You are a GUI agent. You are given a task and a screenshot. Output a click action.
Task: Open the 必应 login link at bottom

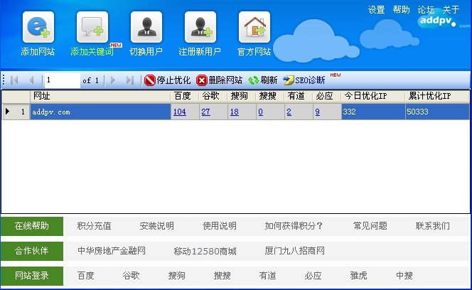313,276
